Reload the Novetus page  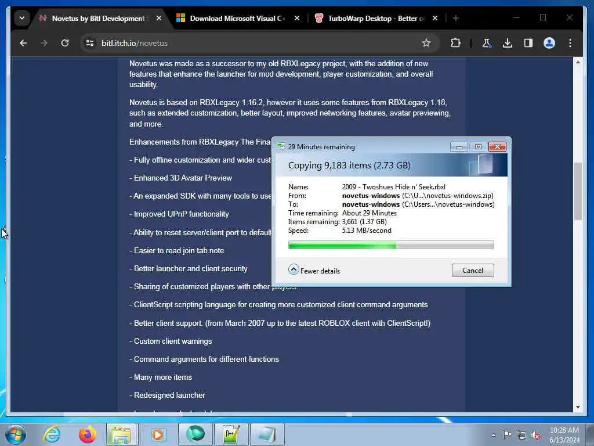pyautogui.click(x=65, y=43)
